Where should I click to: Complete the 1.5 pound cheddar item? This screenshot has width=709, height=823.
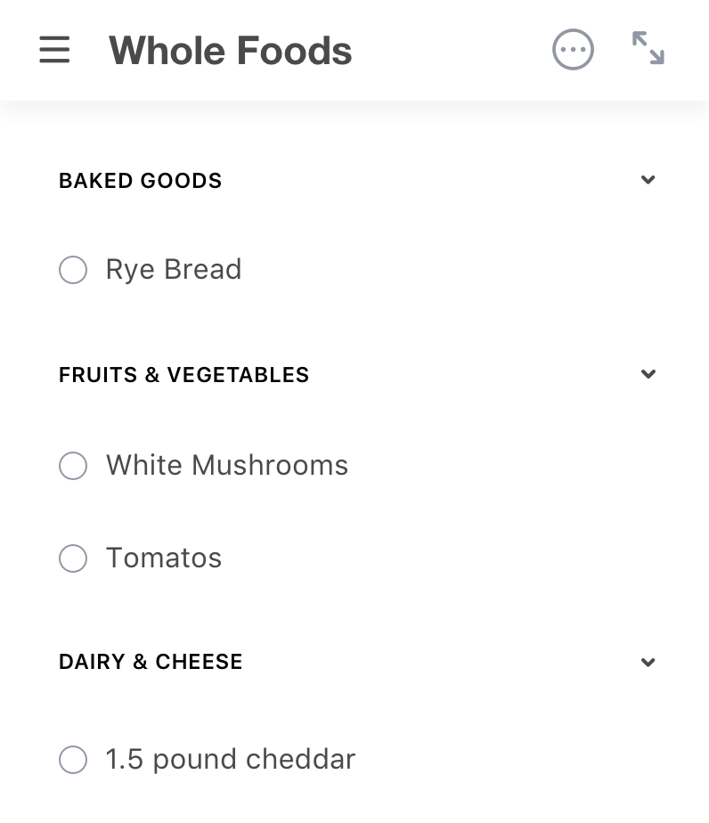(73, 760)
